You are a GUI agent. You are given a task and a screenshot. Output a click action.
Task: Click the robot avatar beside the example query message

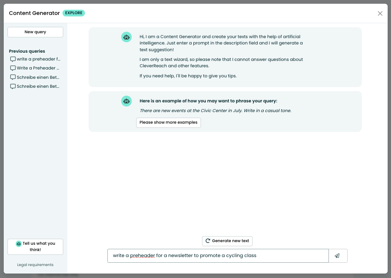[126, 101]
